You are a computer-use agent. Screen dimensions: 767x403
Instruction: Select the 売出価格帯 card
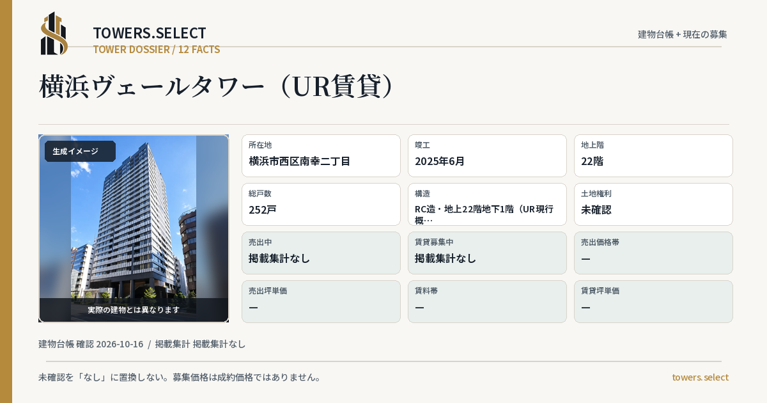click(x=653, y=253)
